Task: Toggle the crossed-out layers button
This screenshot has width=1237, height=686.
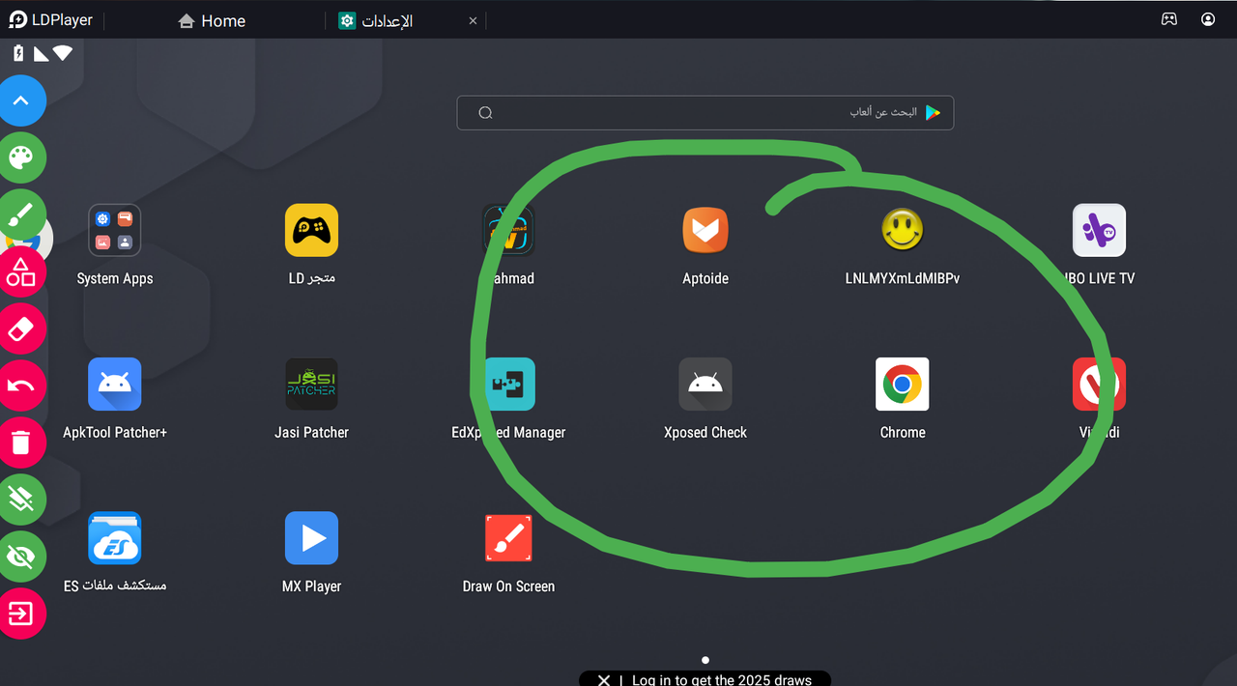Action: pos(20,500)
